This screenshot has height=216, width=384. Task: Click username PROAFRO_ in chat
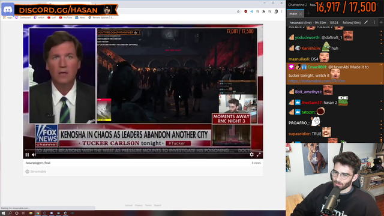[299, 123]
